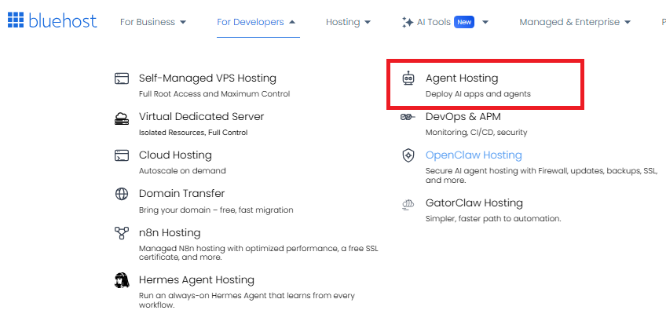Click the bluehost grid logo icon
666x321 pixels.
click(16, 20)
